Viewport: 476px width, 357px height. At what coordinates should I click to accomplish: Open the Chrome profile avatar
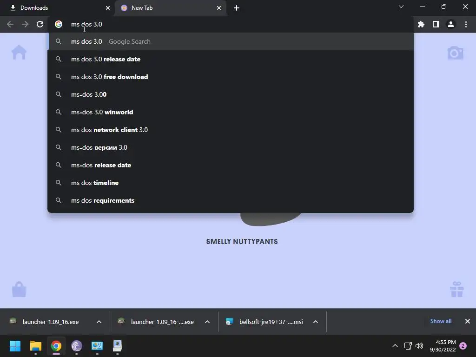click(451, 24)
